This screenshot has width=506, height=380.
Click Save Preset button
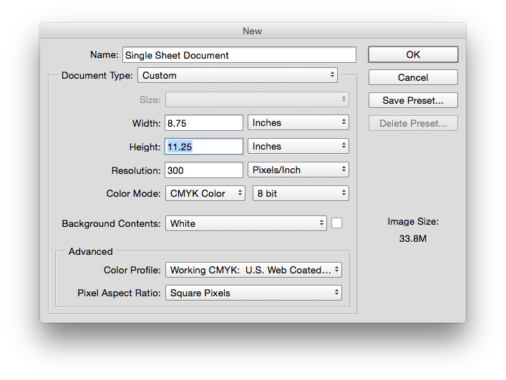click(x=413, y=100)
